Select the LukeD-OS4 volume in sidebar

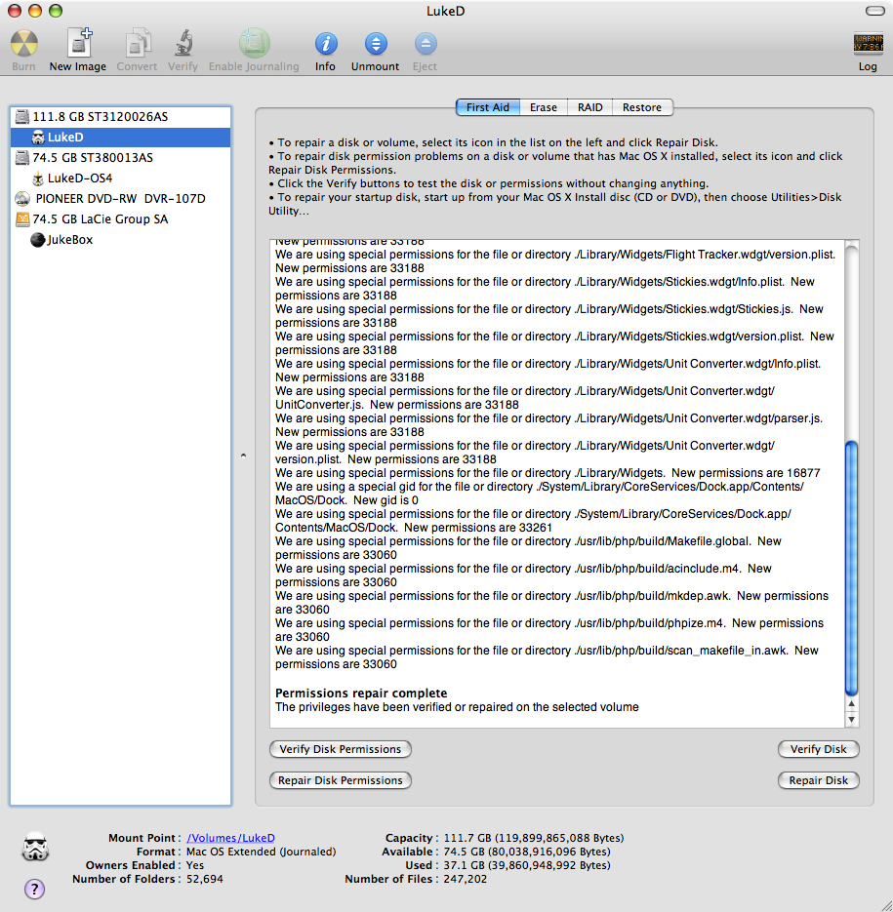tap(79, 178)
